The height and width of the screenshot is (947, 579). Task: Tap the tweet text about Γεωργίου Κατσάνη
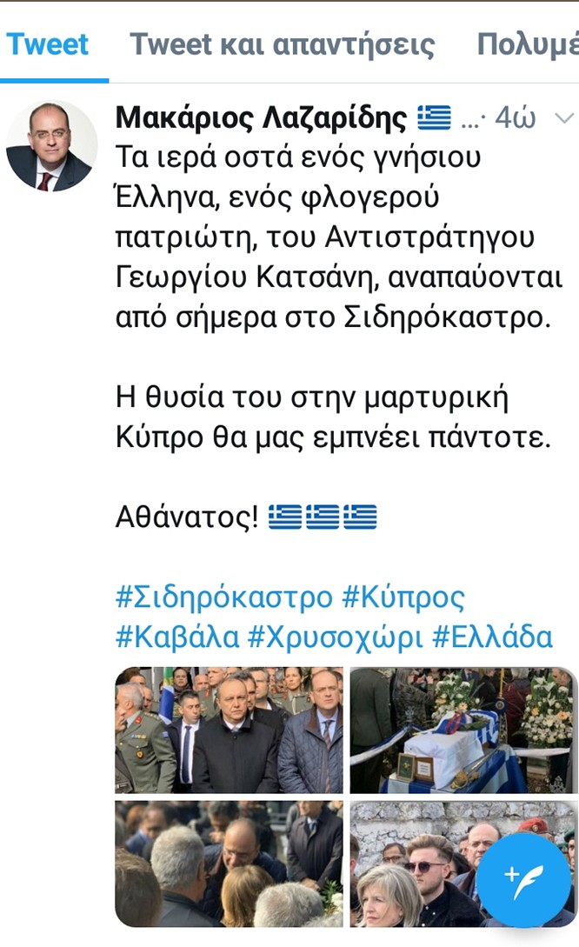click(338, 237)
